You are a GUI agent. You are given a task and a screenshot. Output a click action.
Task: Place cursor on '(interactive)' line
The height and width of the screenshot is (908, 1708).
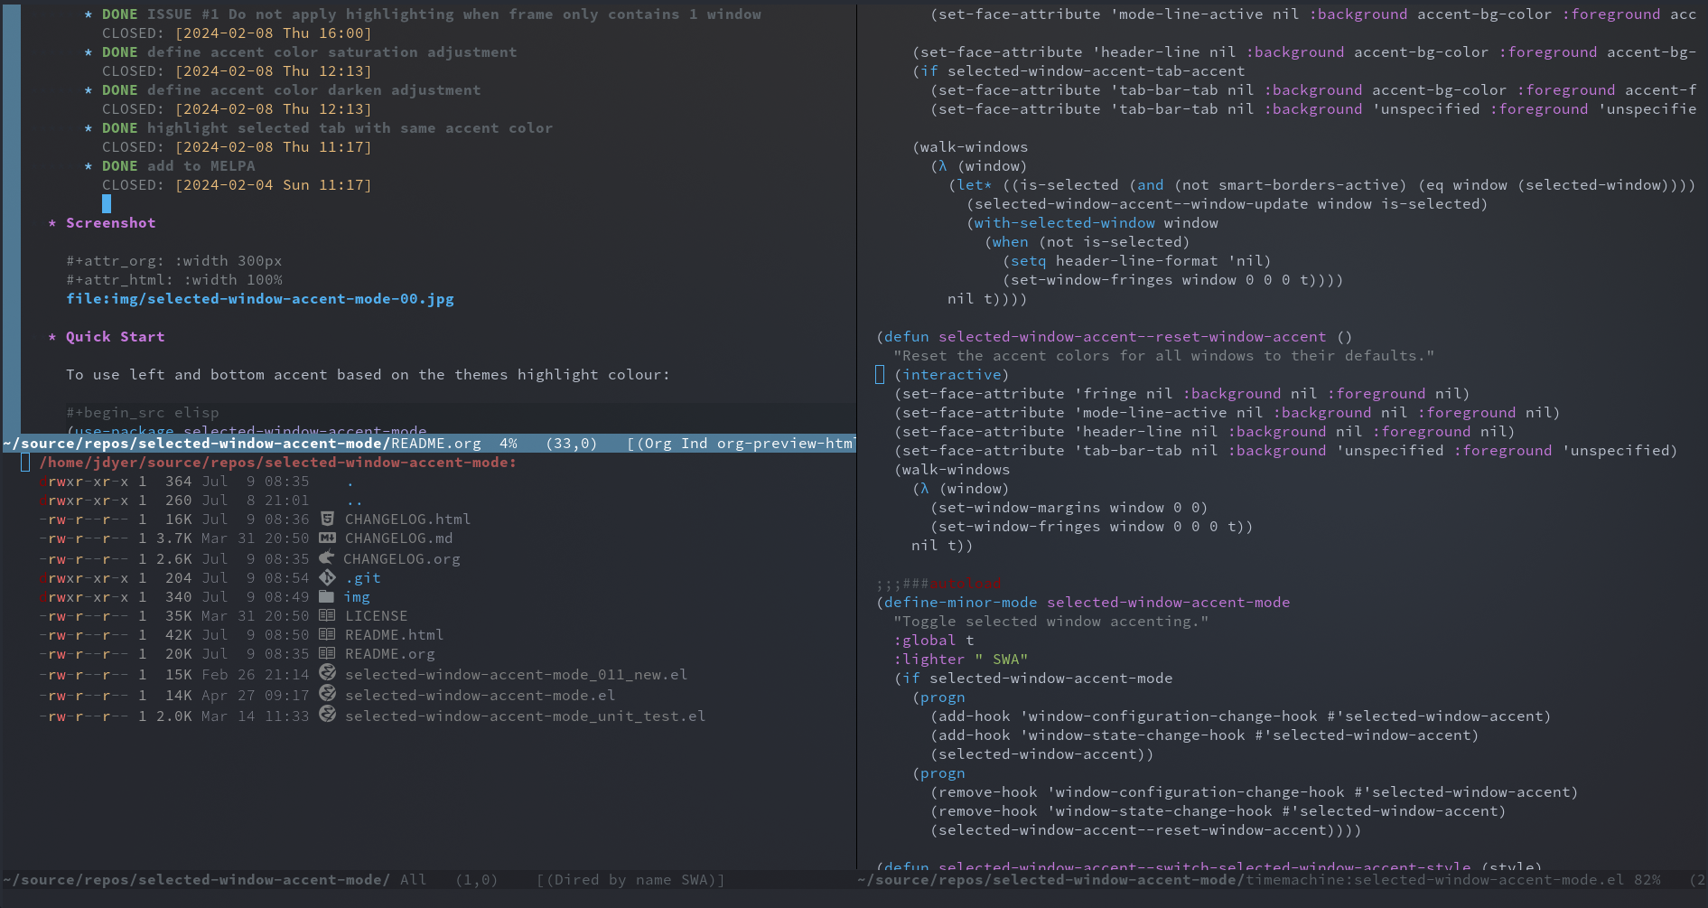pos(951,375)
